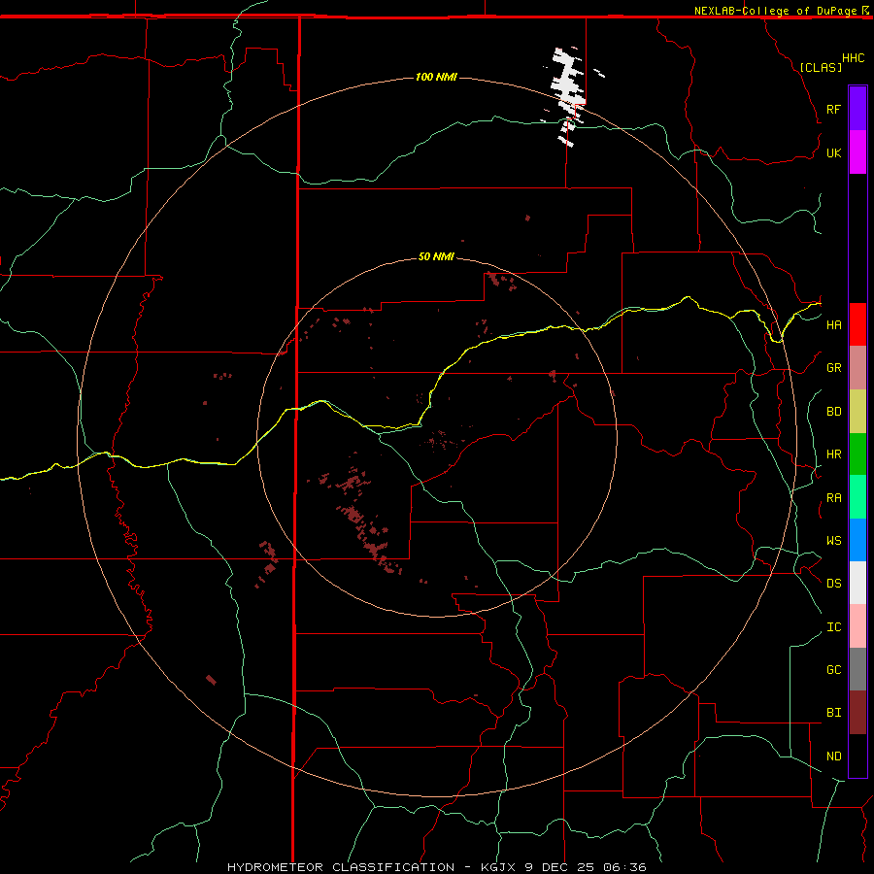Viewport: 874px width, 874px height.
Task: Click the 50 NMI range ring label
Action: 436,256
